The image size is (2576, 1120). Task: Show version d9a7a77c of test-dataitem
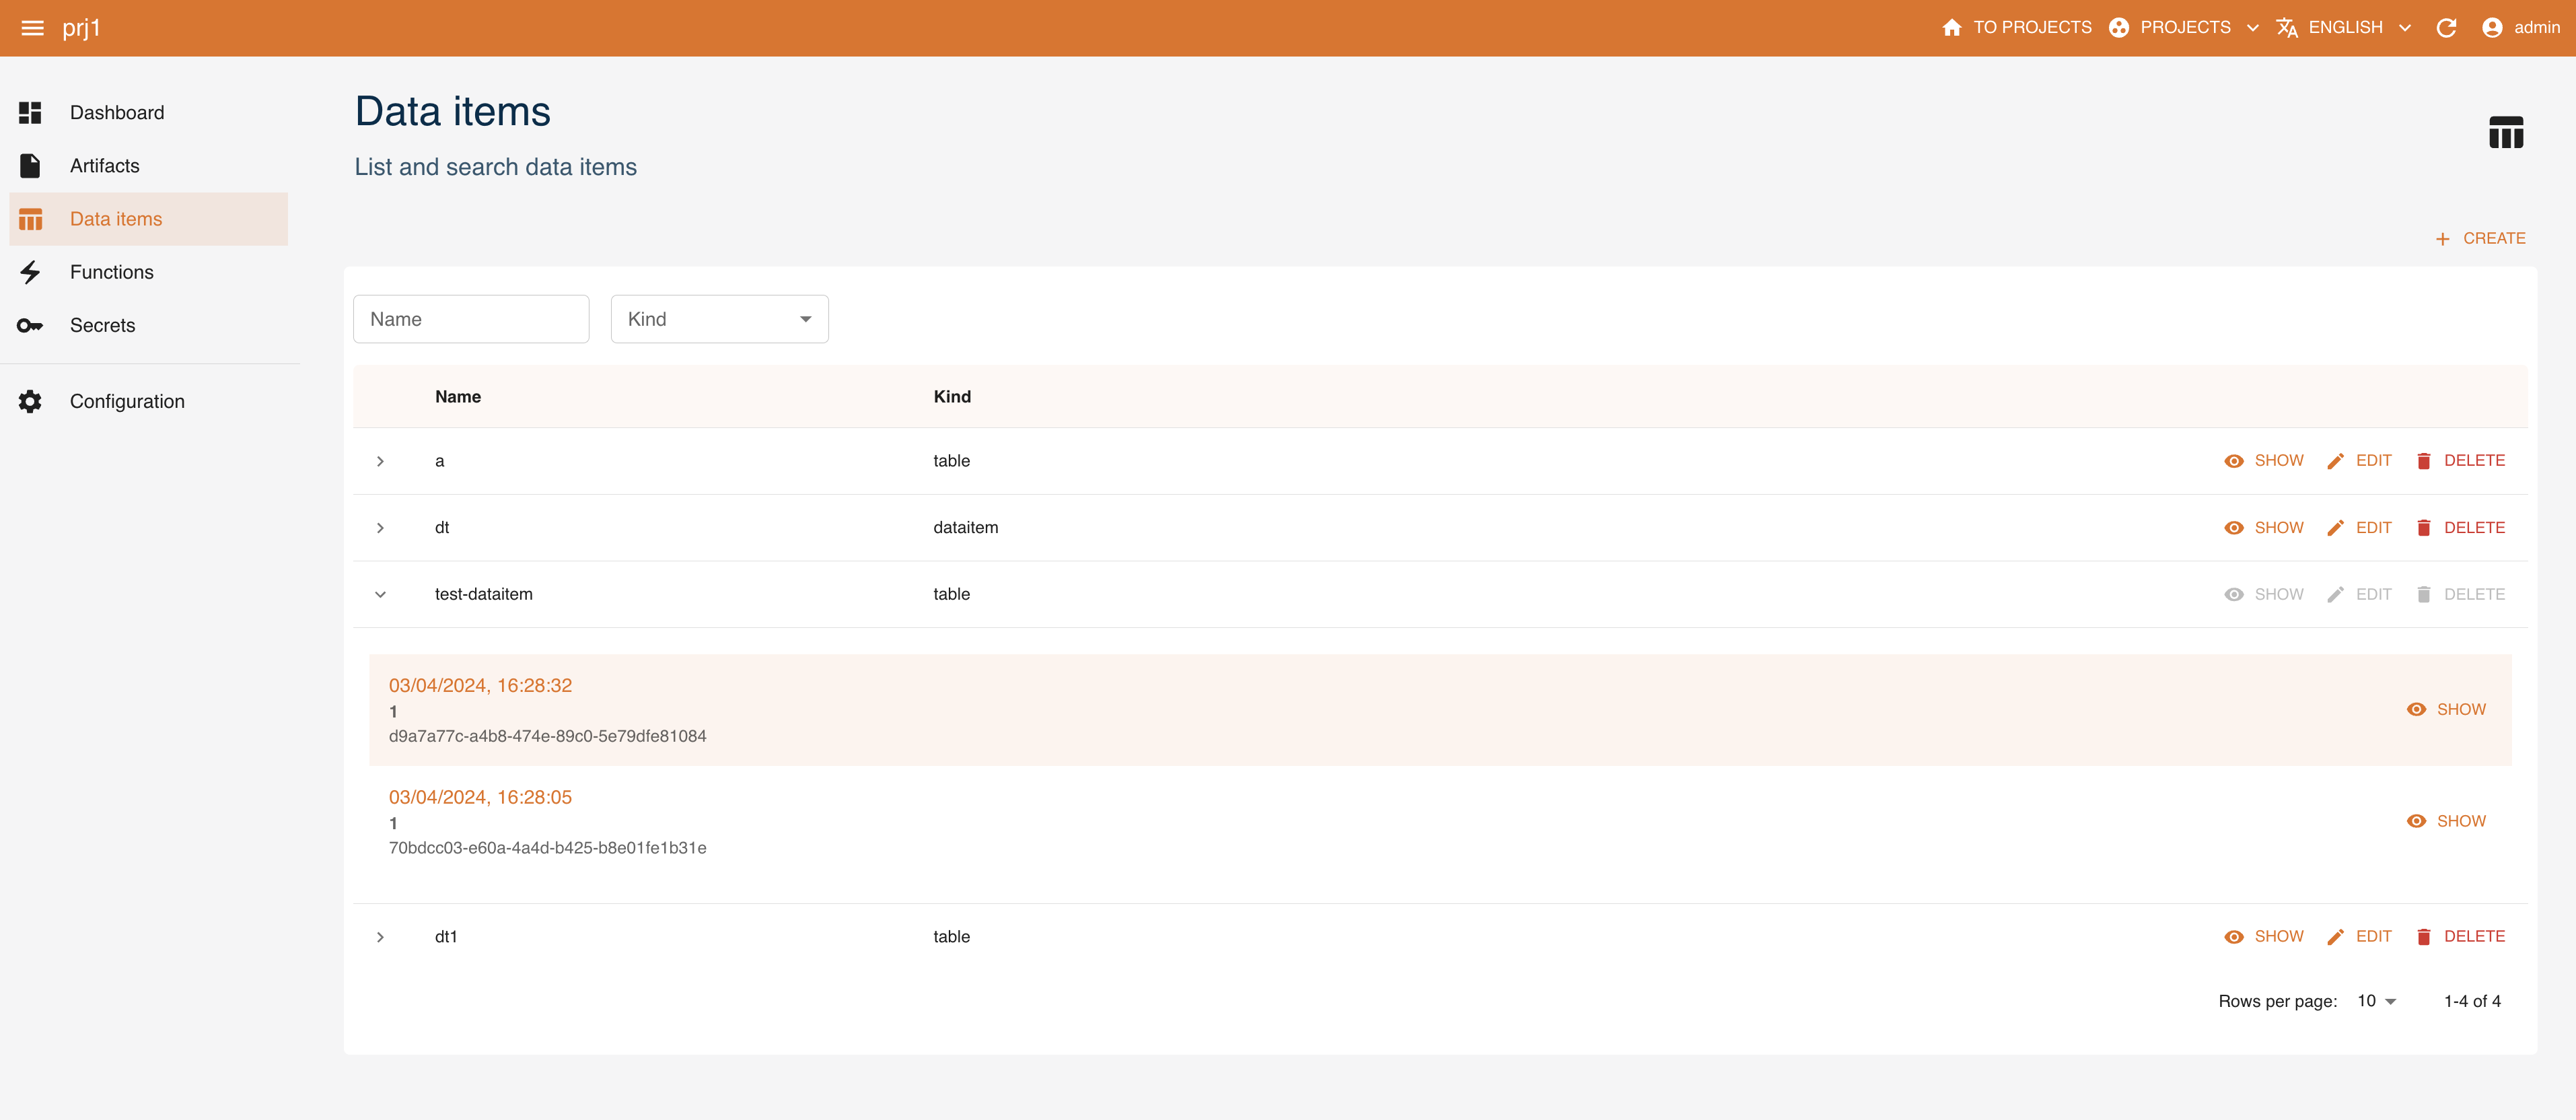coord(2446,709)
